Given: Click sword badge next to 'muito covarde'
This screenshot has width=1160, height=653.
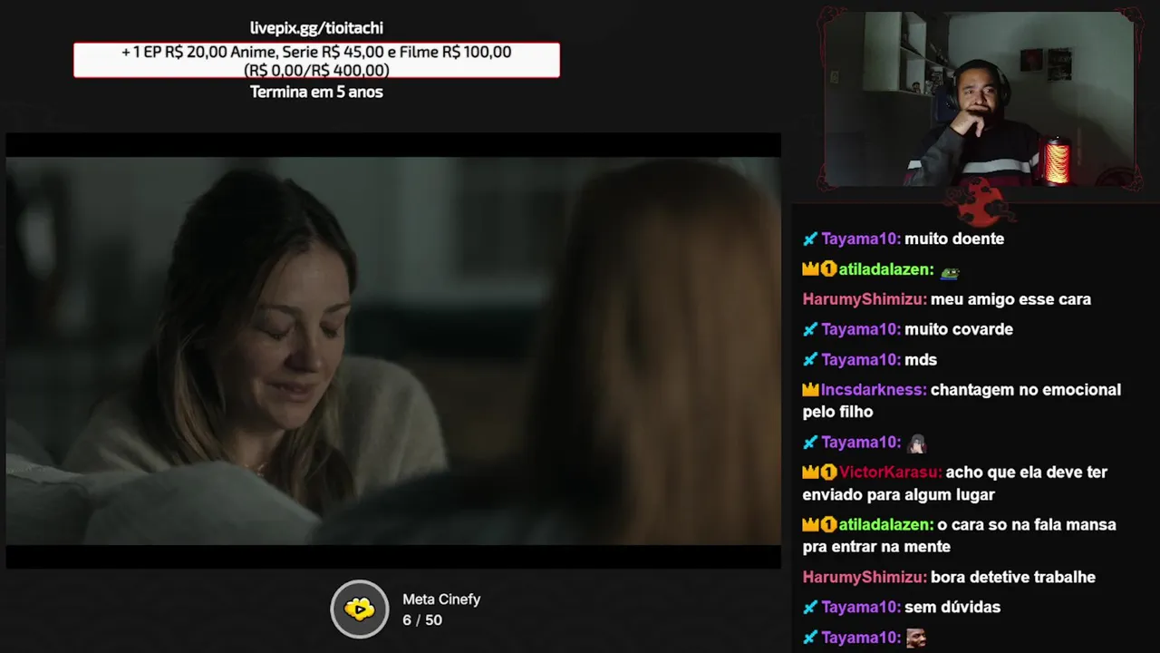Looking at the screenshot, I should point(810,329).
